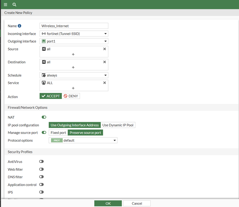The height and width of the screenshot is (207, 239).
Task: Open the Schedule dropdown
Action: coord(74,75)
